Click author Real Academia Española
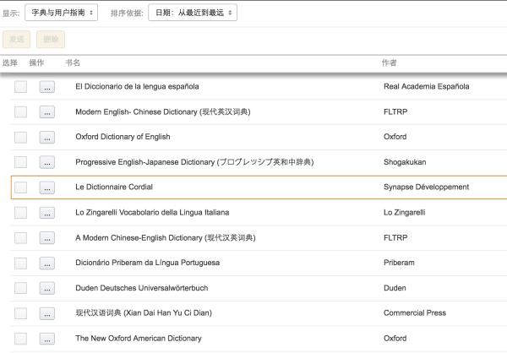The height and width of the screenshot is (353, 507). (x=427, y=86)
